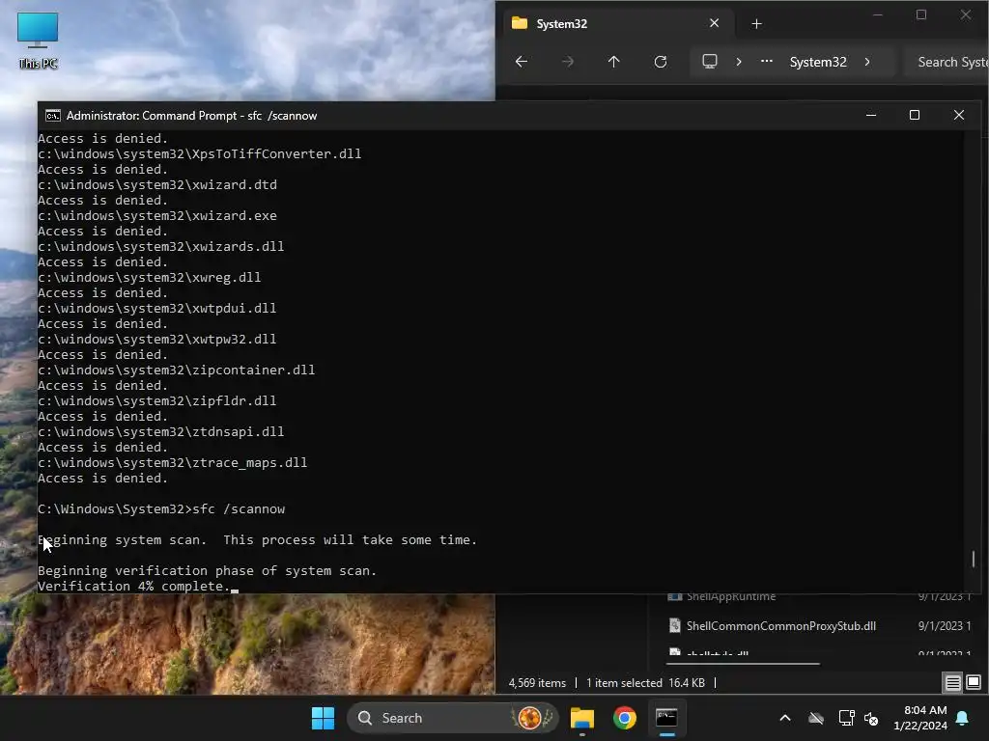Click search highlight icon in taskbar search

533,718
